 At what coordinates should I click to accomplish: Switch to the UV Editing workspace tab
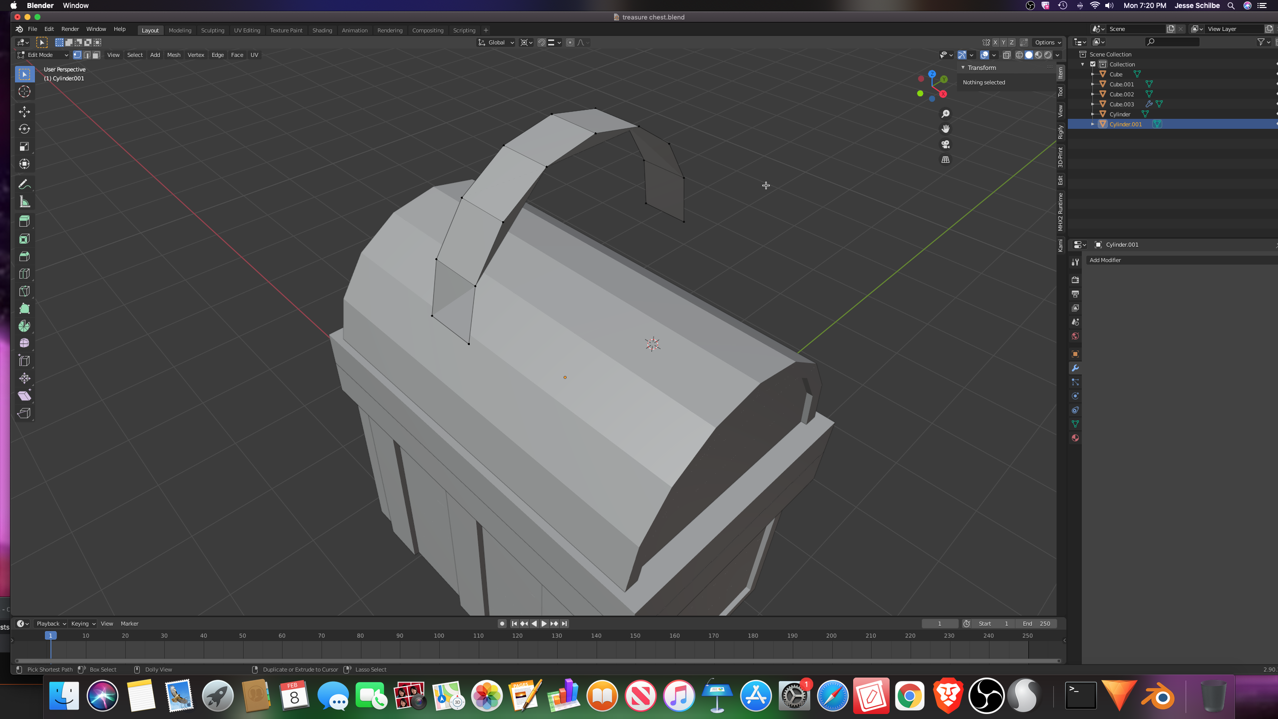tap(247, 30)
